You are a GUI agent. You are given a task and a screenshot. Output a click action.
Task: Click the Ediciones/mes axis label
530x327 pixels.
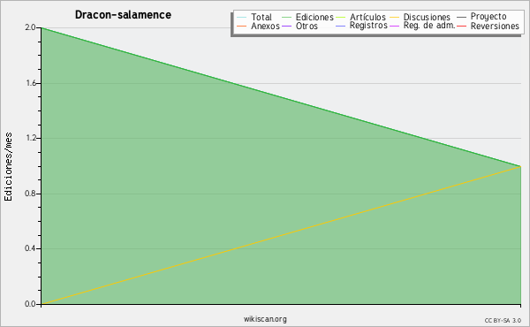(x=8, y=167)
